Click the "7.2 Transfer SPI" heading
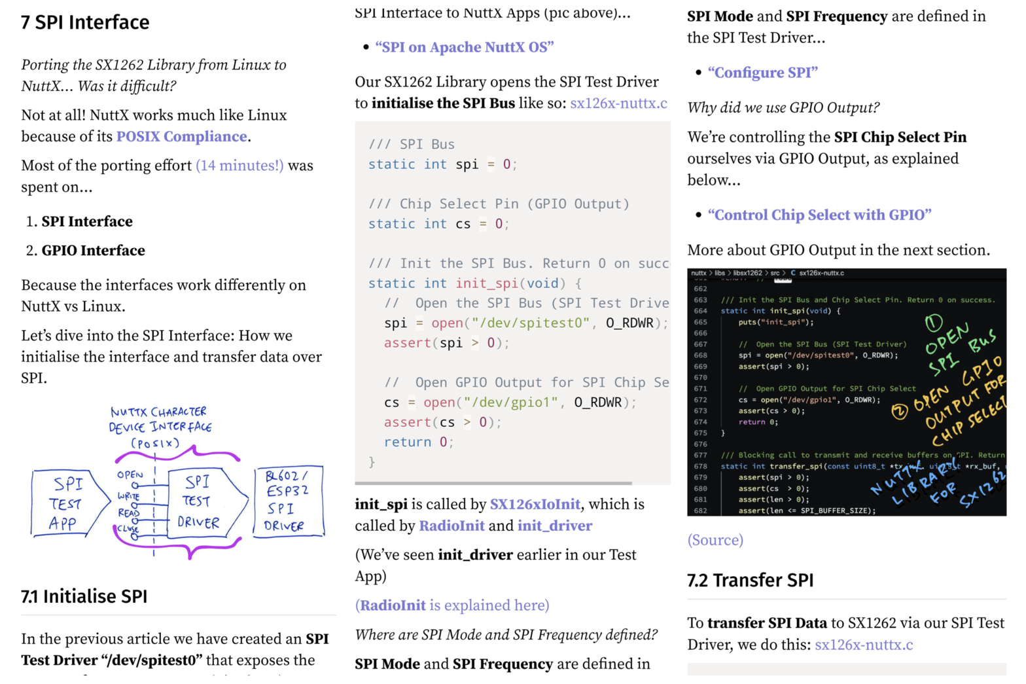Image resolution: width=1026 pixels, height=684 pixels. 750,581
